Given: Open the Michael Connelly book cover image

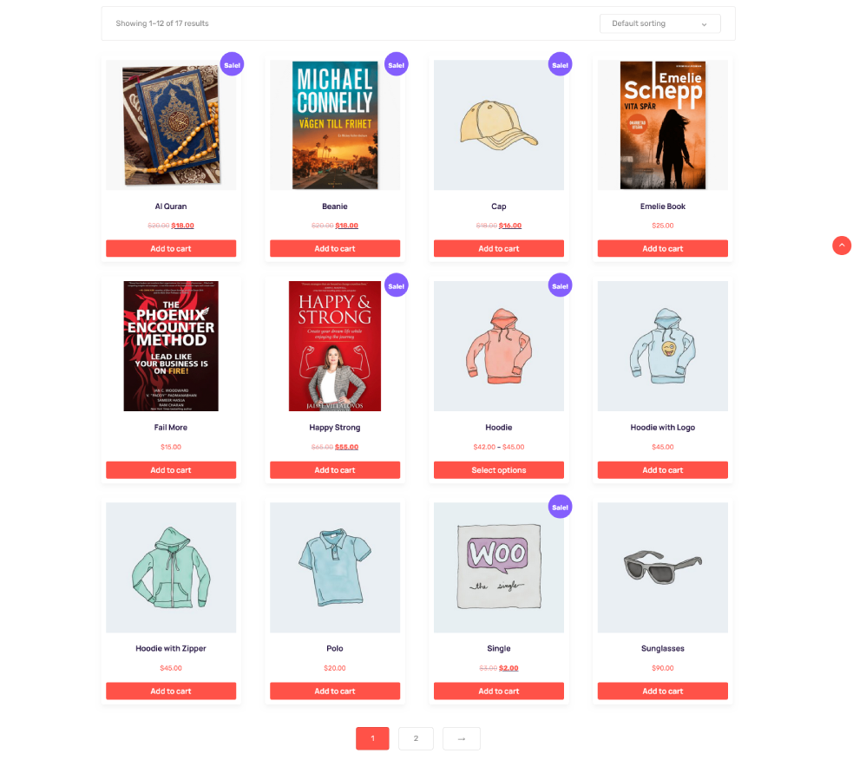Looking at the screenshot, I should tap(335, 125).
